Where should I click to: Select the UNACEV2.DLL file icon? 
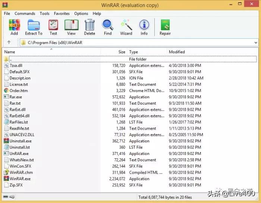click(6, 135)
